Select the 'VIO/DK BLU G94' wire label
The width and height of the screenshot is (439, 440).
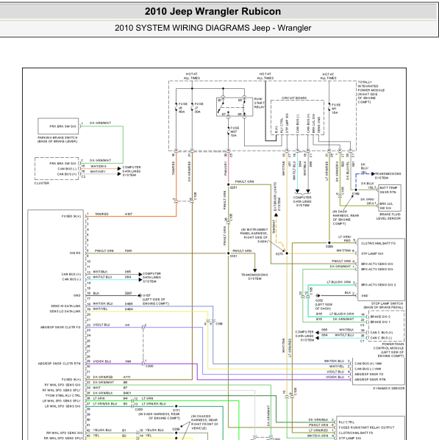point(112,361)
